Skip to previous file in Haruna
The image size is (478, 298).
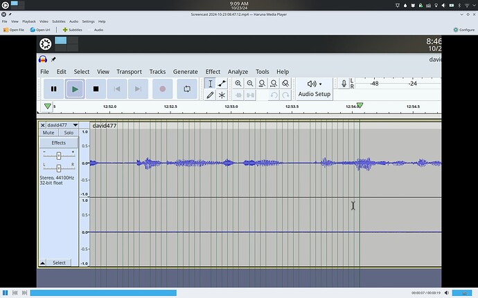click(15, 292)
